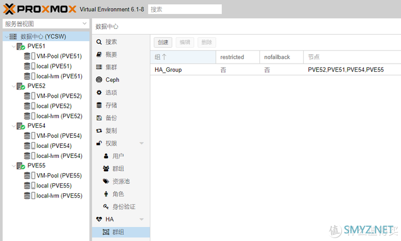
Task: Click the PVE55 server icon
Action: pyautogui.click(x=21, y=166)
